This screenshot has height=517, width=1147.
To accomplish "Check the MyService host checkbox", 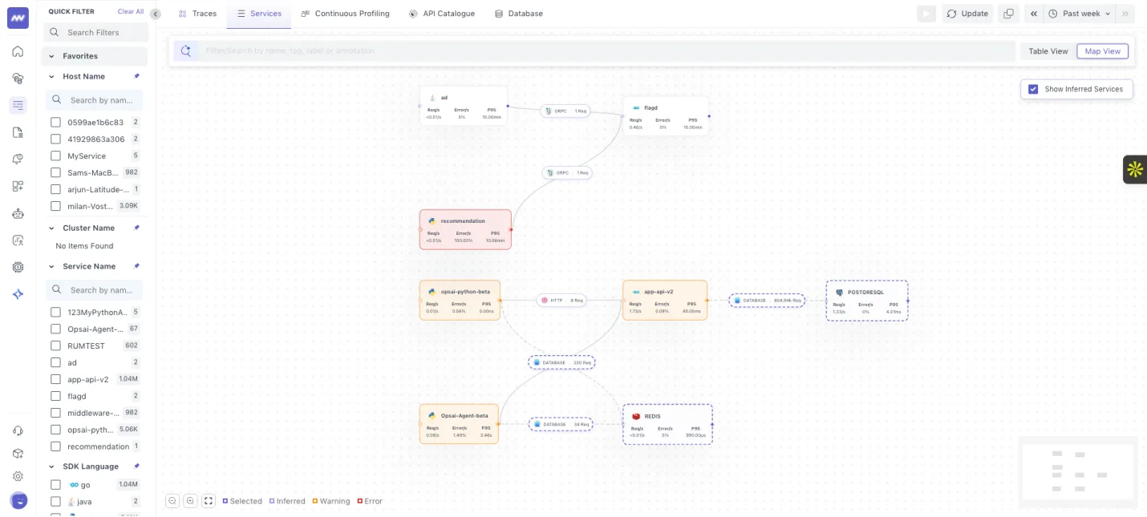I will 56,156.
